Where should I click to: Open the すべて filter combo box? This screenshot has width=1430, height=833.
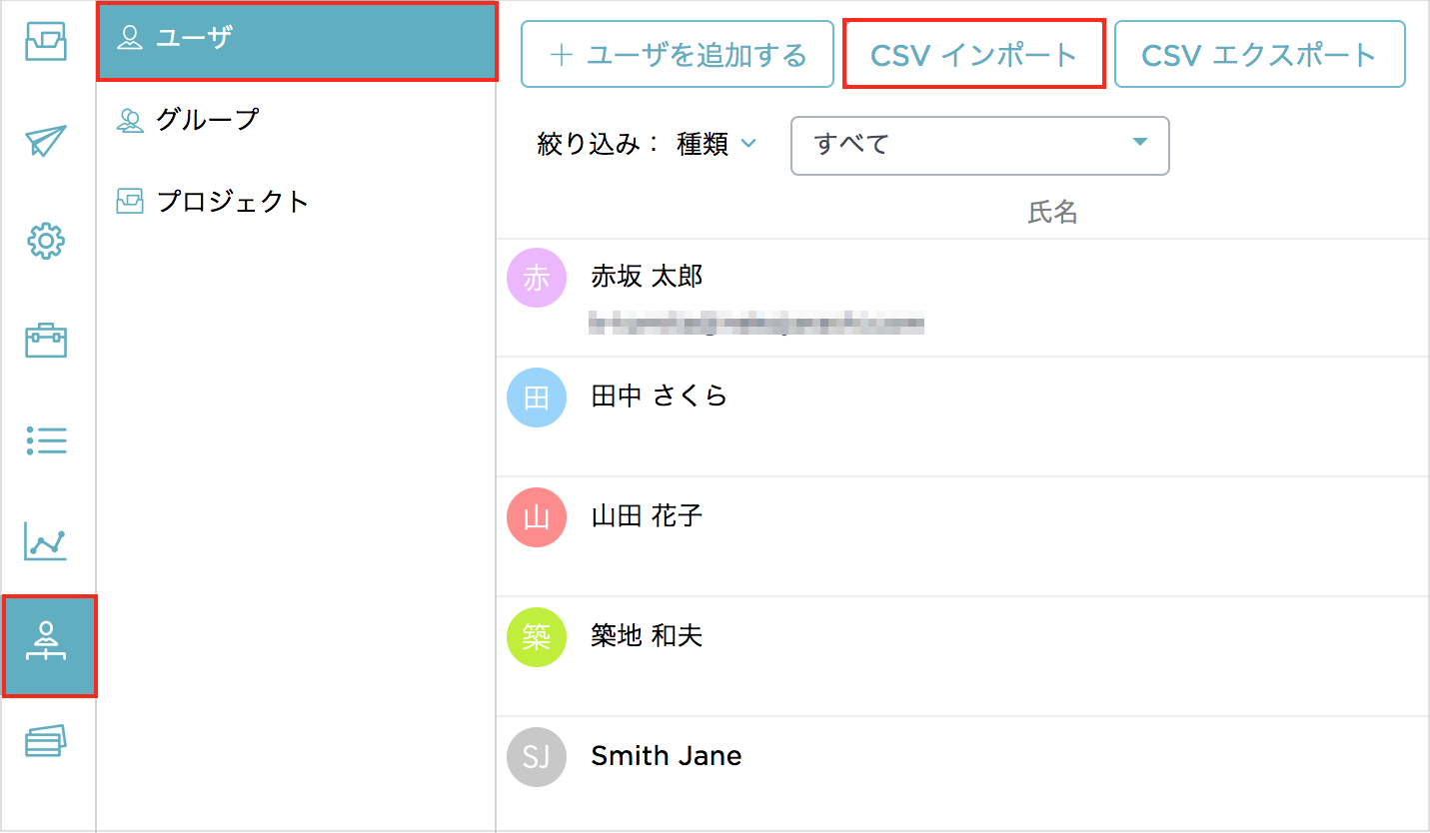point(979,146)
